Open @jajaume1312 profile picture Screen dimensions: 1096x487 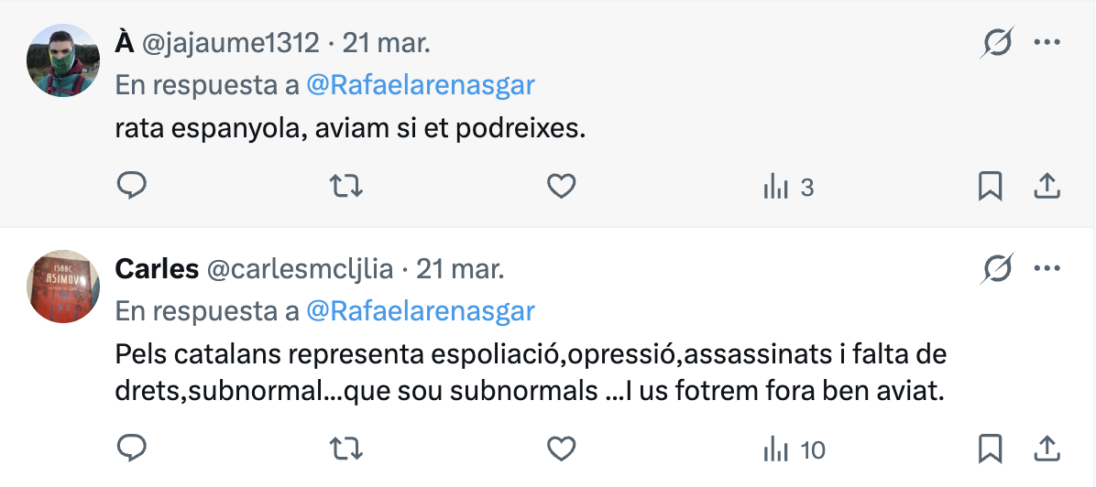pyautogui.click(x=62, y=60)
